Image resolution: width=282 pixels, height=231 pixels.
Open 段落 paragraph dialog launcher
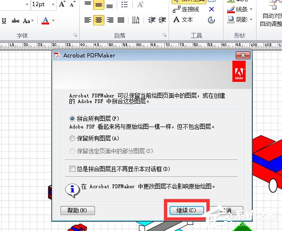(x=164, y=35)
